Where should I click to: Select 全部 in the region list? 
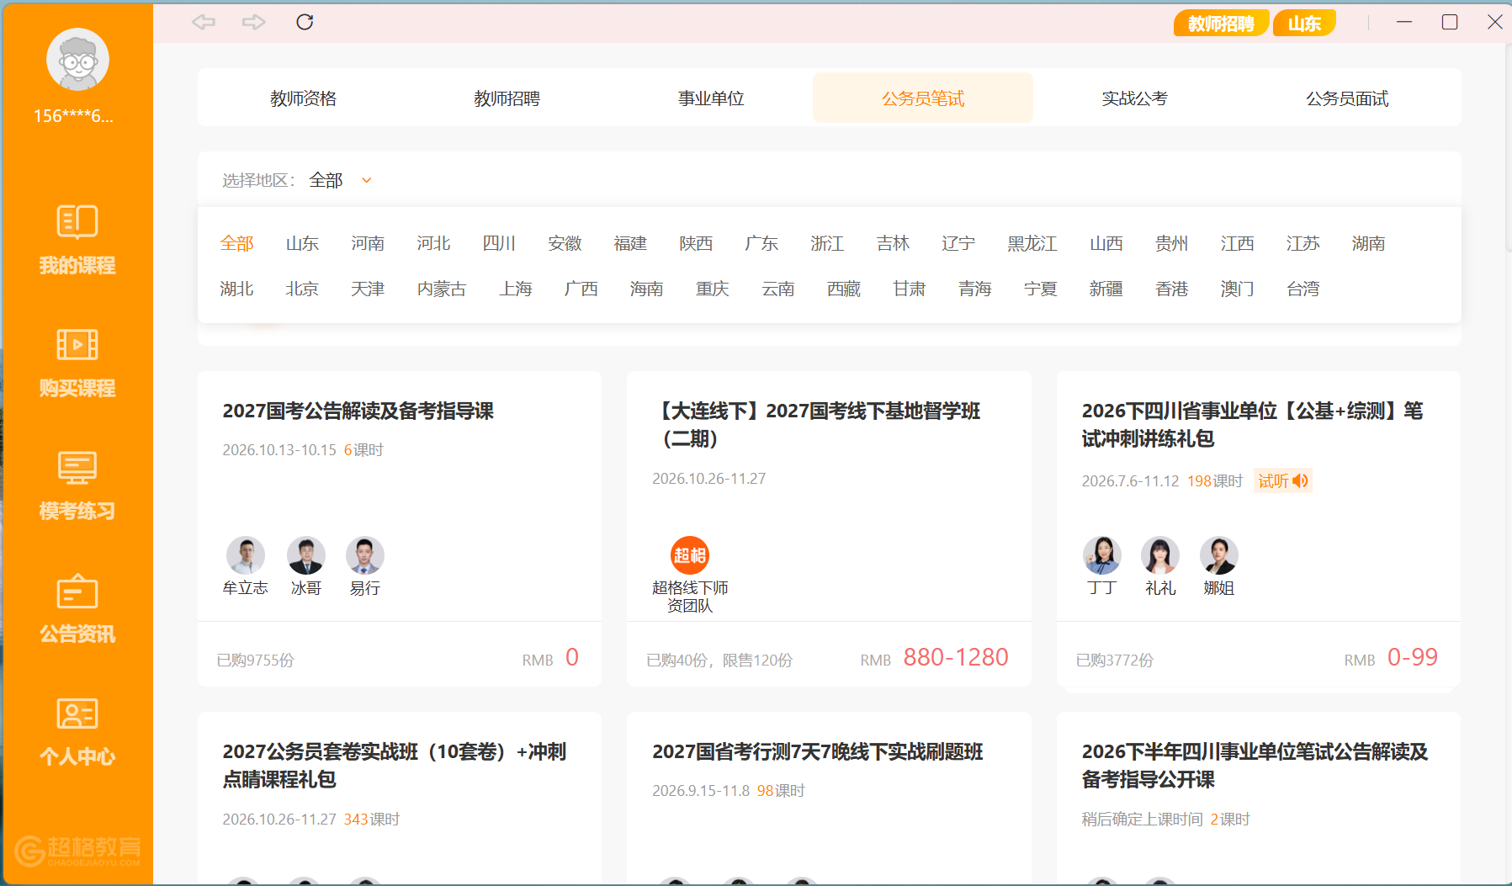point(237,243)
